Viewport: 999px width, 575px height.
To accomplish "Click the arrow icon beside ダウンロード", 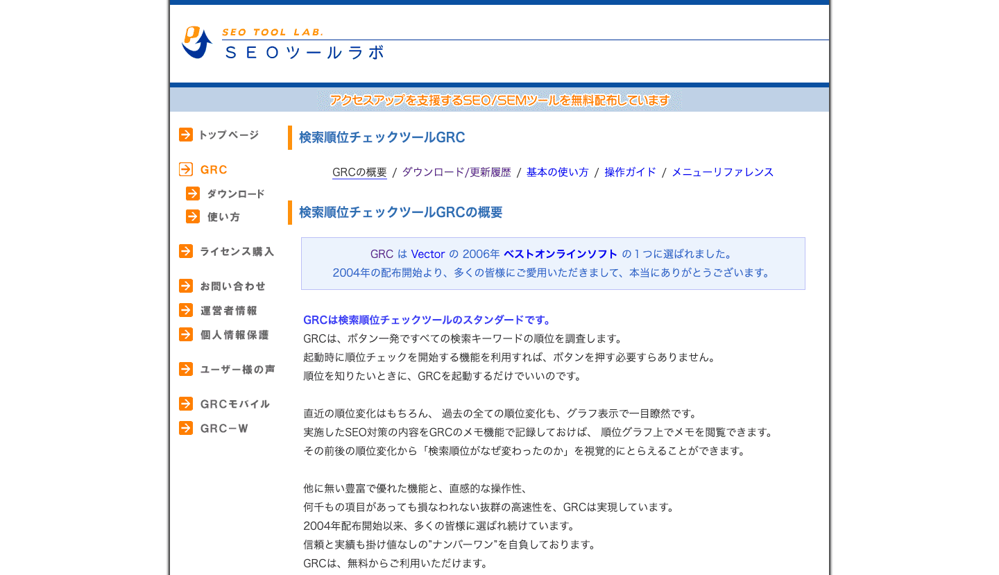I will (x=192, y=194).
